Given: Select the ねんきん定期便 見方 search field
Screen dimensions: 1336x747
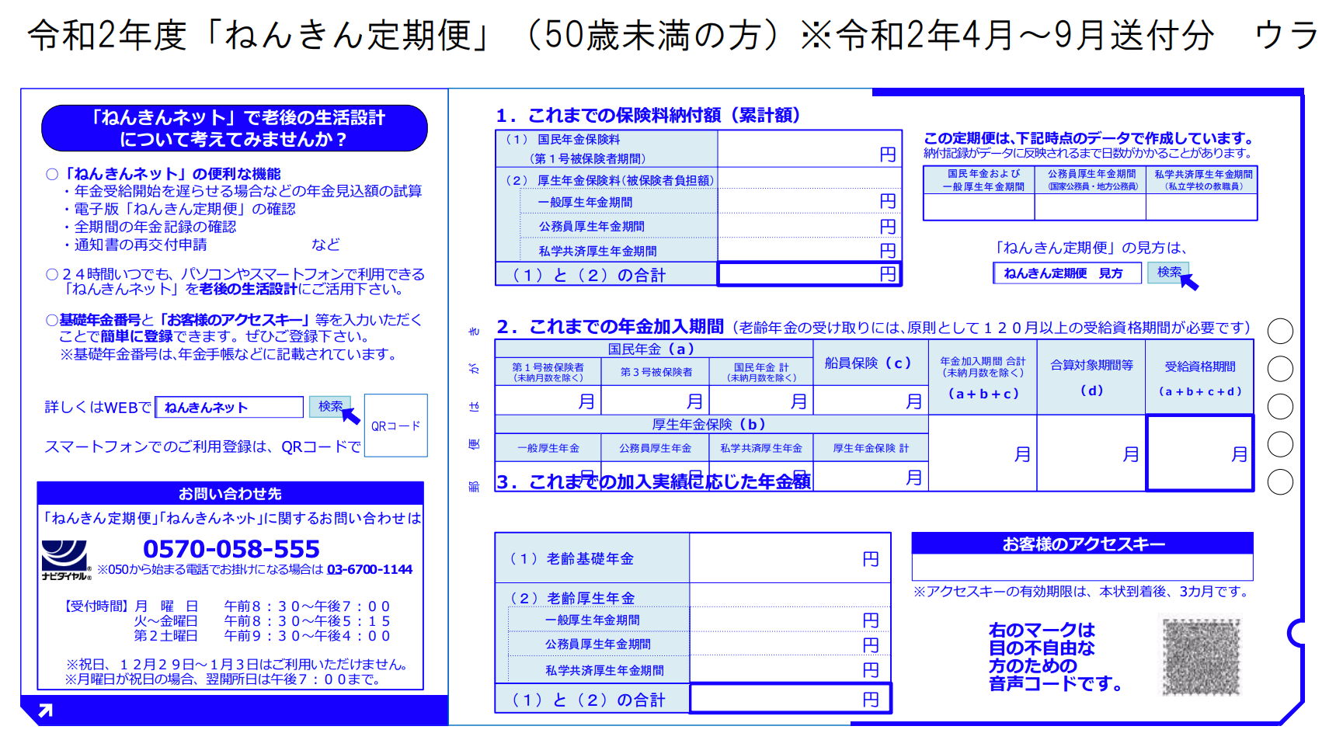Looking at the screenshot, I should pos(1067,273).
